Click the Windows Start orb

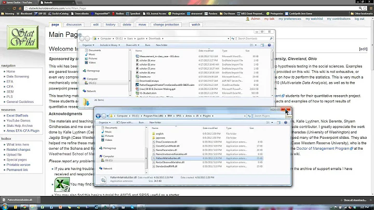click(5, 207)
